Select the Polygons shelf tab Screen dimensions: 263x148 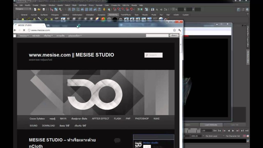pyautogui.click(x=55, y=15)
